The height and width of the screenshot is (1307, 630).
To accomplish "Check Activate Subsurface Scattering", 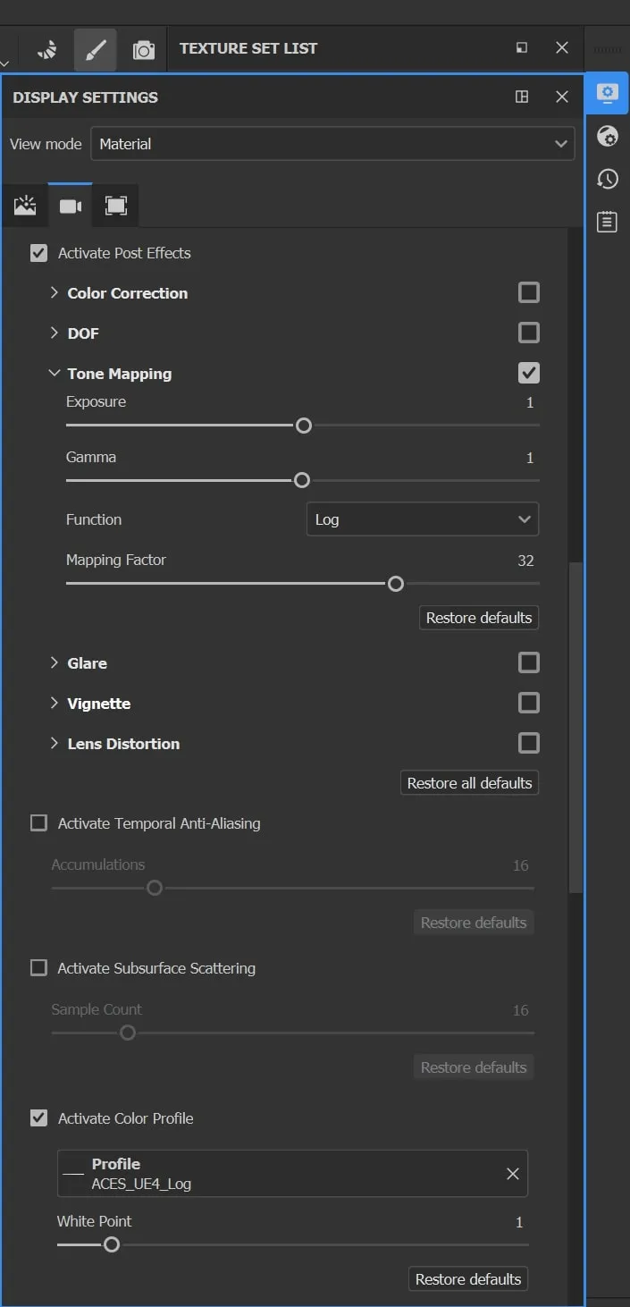I will point(38,968).
